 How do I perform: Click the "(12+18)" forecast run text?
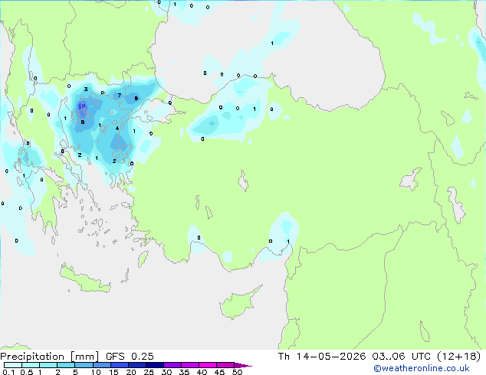pyautogui.click(x=458, y=357)
